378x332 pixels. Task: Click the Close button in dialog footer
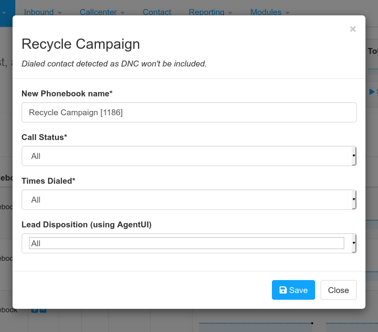(338, 290)
